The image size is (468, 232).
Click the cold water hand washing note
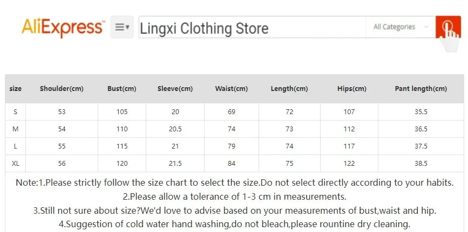[x=234, y=224]
